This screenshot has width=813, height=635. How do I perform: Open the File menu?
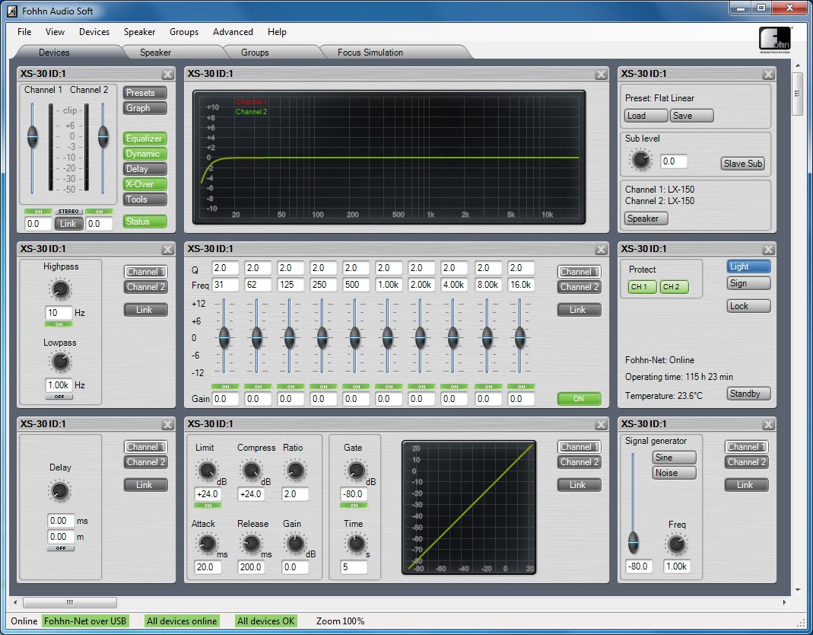[x=24, y=32]
